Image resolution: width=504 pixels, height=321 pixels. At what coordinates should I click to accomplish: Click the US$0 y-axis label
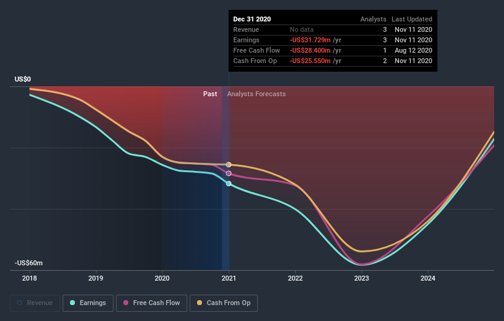[x=23, y=79]
